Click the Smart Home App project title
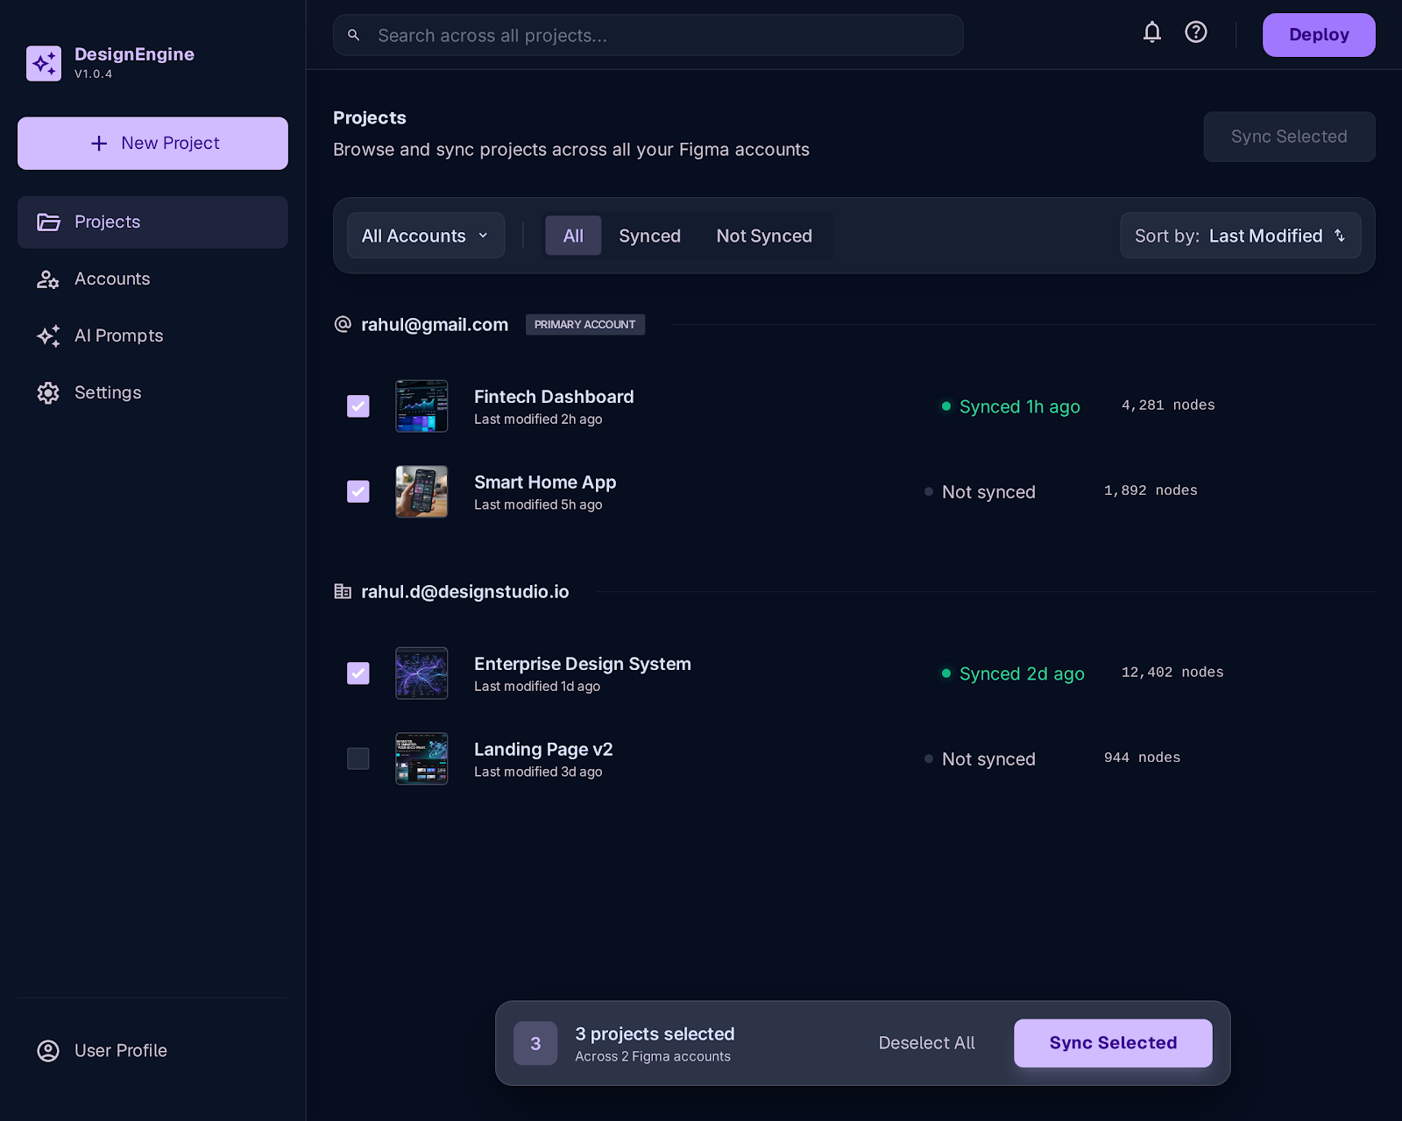The width and height of the screenshot is (1402, 1121). pos(545,483)
